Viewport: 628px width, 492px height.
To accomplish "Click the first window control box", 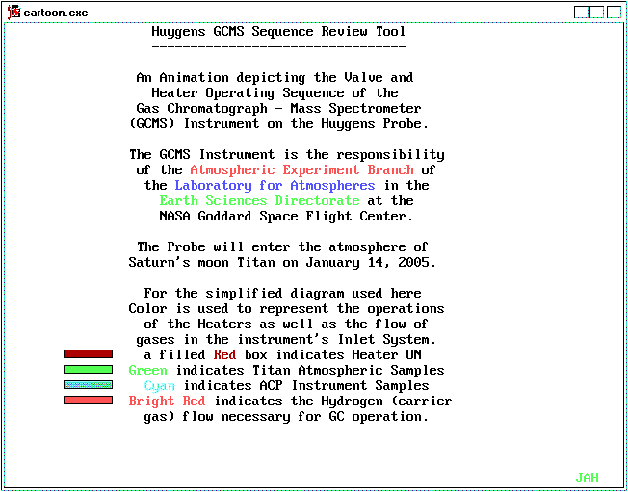I will click(581, 12).
